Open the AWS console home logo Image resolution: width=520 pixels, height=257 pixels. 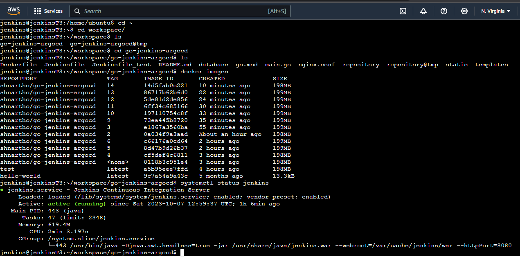14,11
